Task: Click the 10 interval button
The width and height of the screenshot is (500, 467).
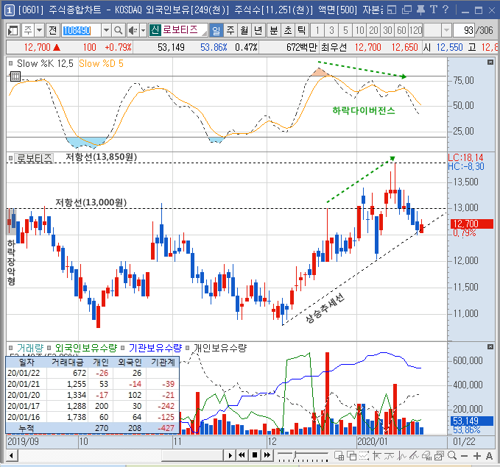Action: pos(359,31)
